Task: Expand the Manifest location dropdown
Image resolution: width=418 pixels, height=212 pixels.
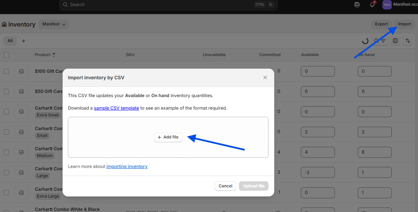Action: [x=53, y=24]
